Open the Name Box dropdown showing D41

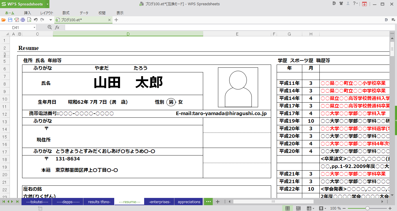point(35,27)
